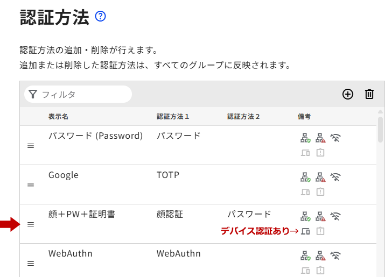Click the 表示名 column header
This screenshot has width=385, height=277.
58,116
